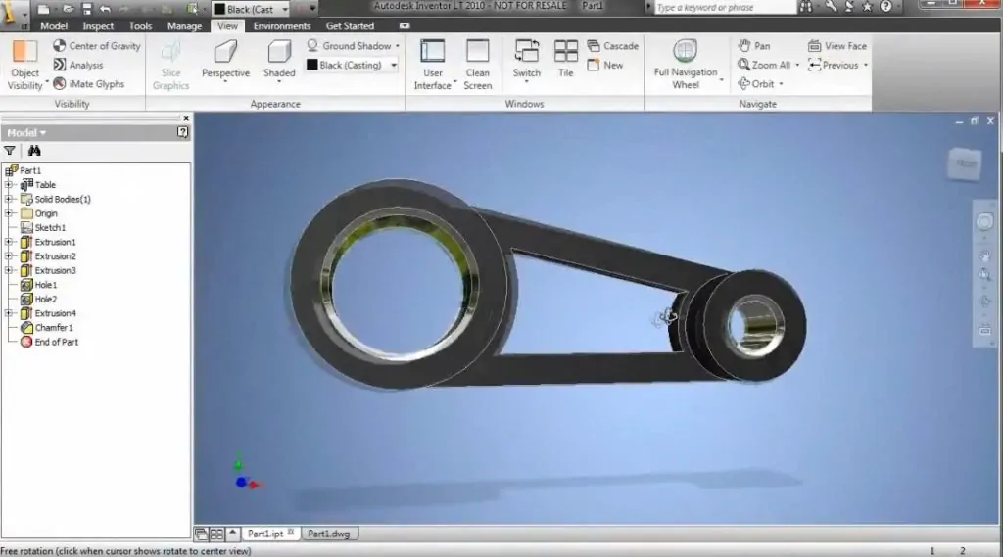
Task: Toggle Center of Gravity display
Action: [x=97, y=46]
